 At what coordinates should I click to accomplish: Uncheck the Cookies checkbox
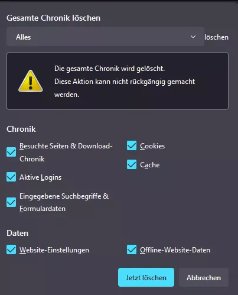coord(132,145)
